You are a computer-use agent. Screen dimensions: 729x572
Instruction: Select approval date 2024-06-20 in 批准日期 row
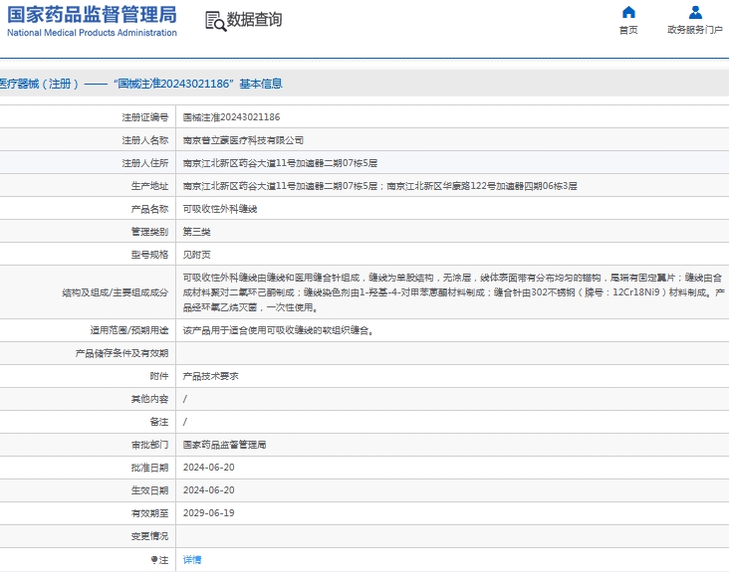[x=209, y=468]
